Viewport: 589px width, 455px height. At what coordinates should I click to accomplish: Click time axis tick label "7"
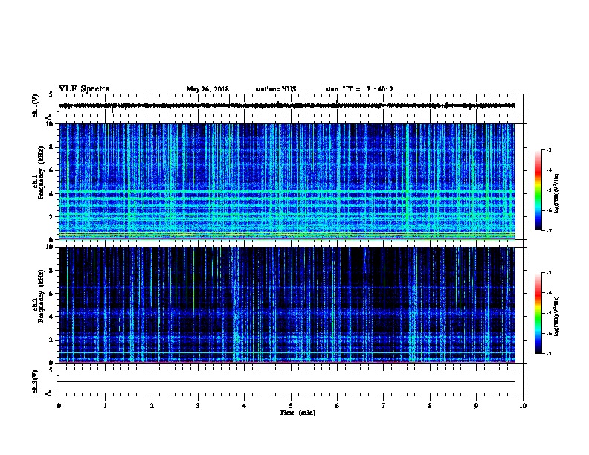coord(384,406)
